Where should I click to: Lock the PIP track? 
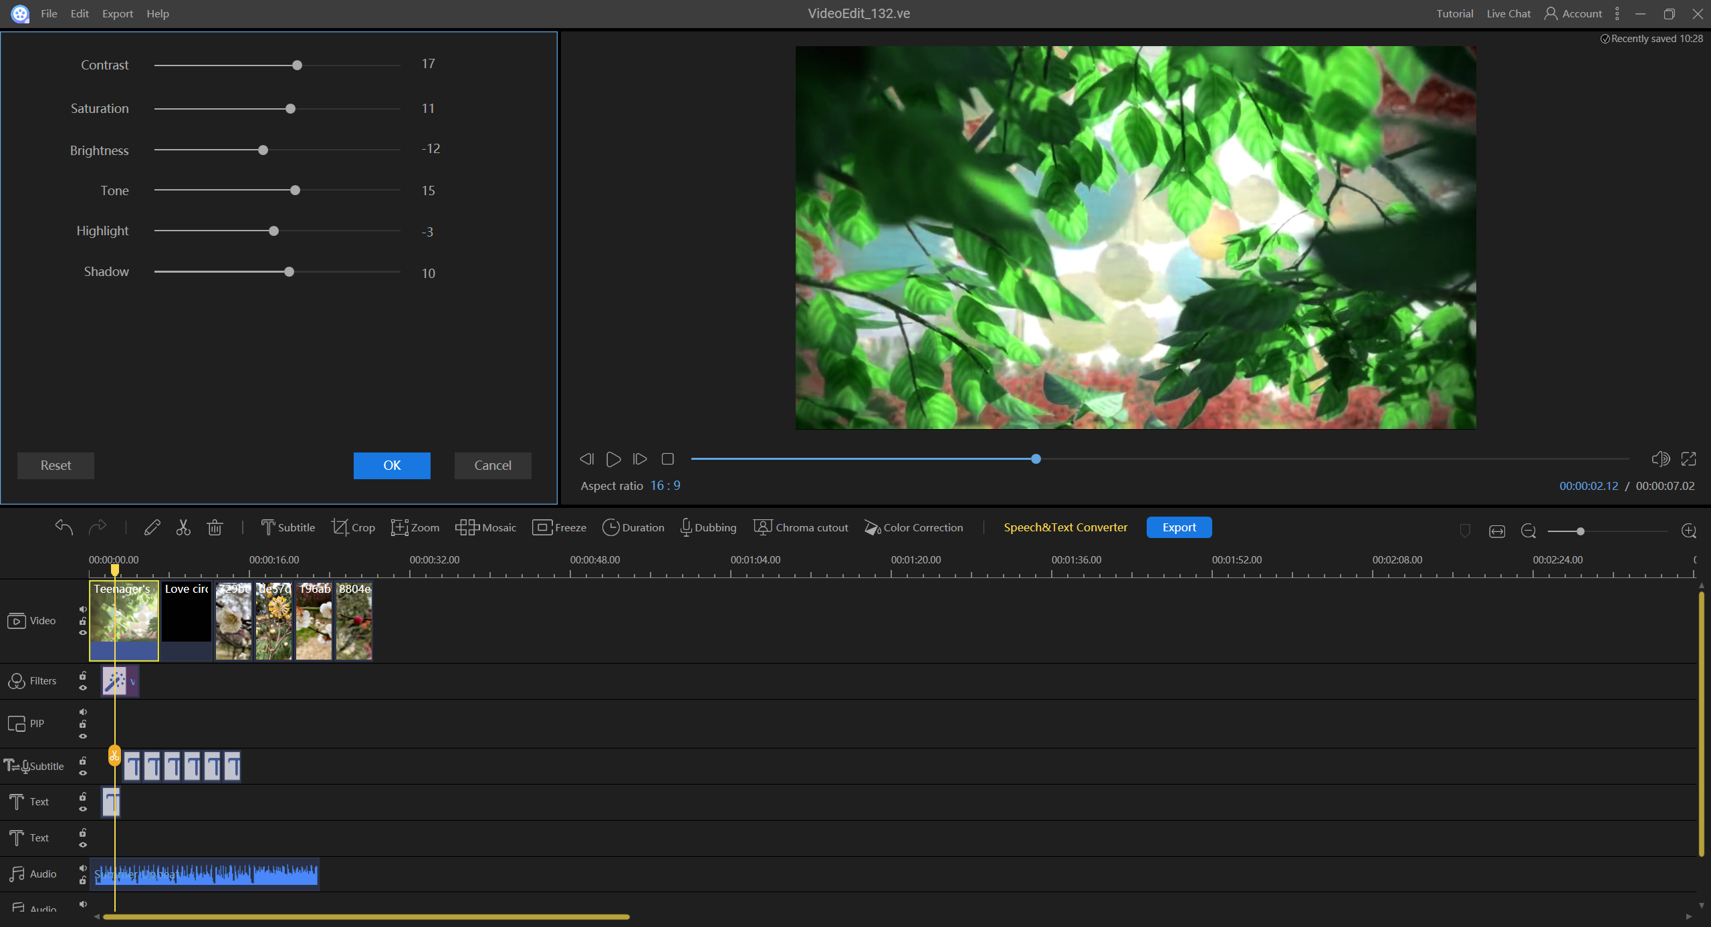(x=83, y=724)
